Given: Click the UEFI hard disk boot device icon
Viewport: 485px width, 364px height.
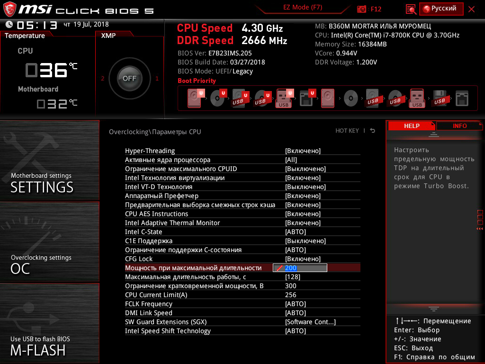Looking at the screenshot, I should pos(195,98).
